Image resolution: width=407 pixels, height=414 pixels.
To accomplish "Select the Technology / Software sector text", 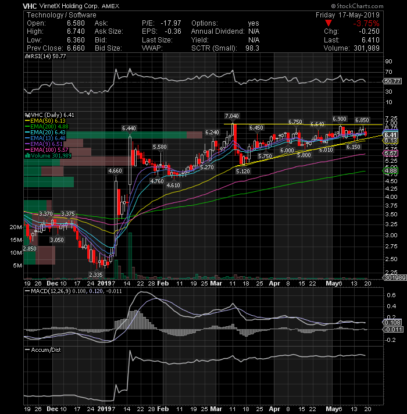I will click(x=61, y=15).
